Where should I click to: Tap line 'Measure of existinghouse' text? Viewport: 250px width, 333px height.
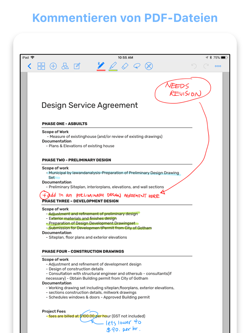[105, 136]
